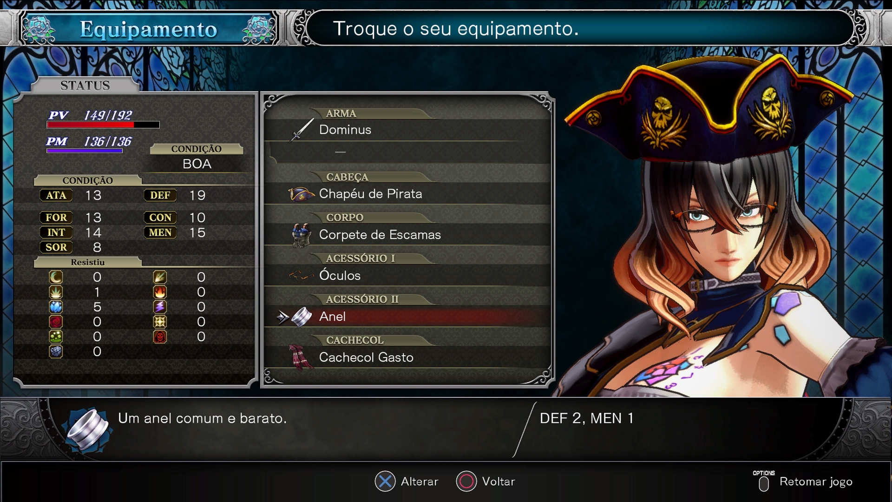Select the Corpete de Escamas slot

coord(407,235)
